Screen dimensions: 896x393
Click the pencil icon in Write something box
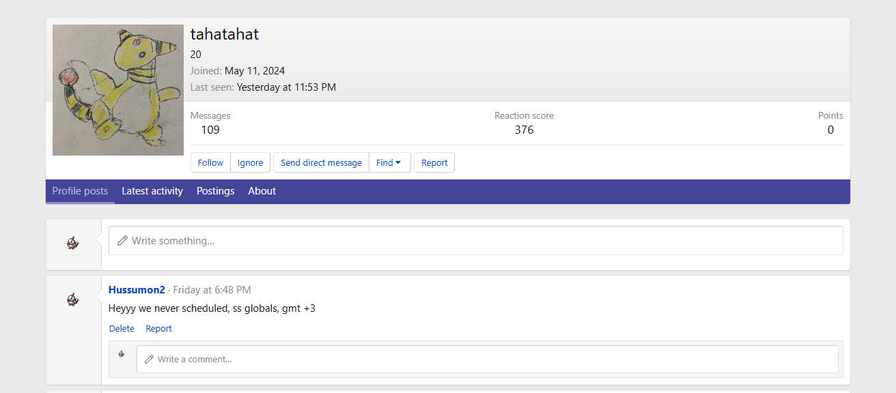(x=122, y=241)
